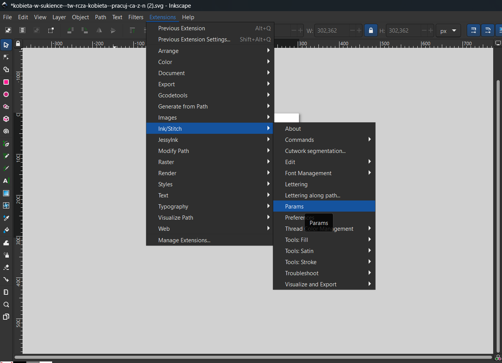Viewport: 502px width, 363px height.
Task: Expand Generate from Path submenu
Action: (210, 106)
